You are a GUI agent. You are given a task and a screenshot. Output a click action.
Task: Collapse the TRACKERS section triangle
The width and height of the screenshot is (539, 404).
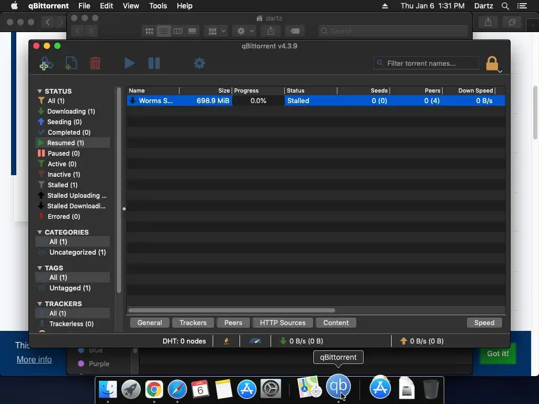[x=39, y=304]
